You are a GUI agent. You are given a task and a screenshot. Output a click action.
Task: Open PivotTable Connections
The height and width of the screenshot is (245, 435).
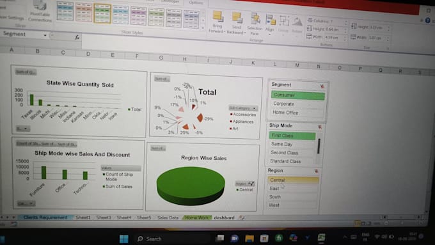click(40, 11)
